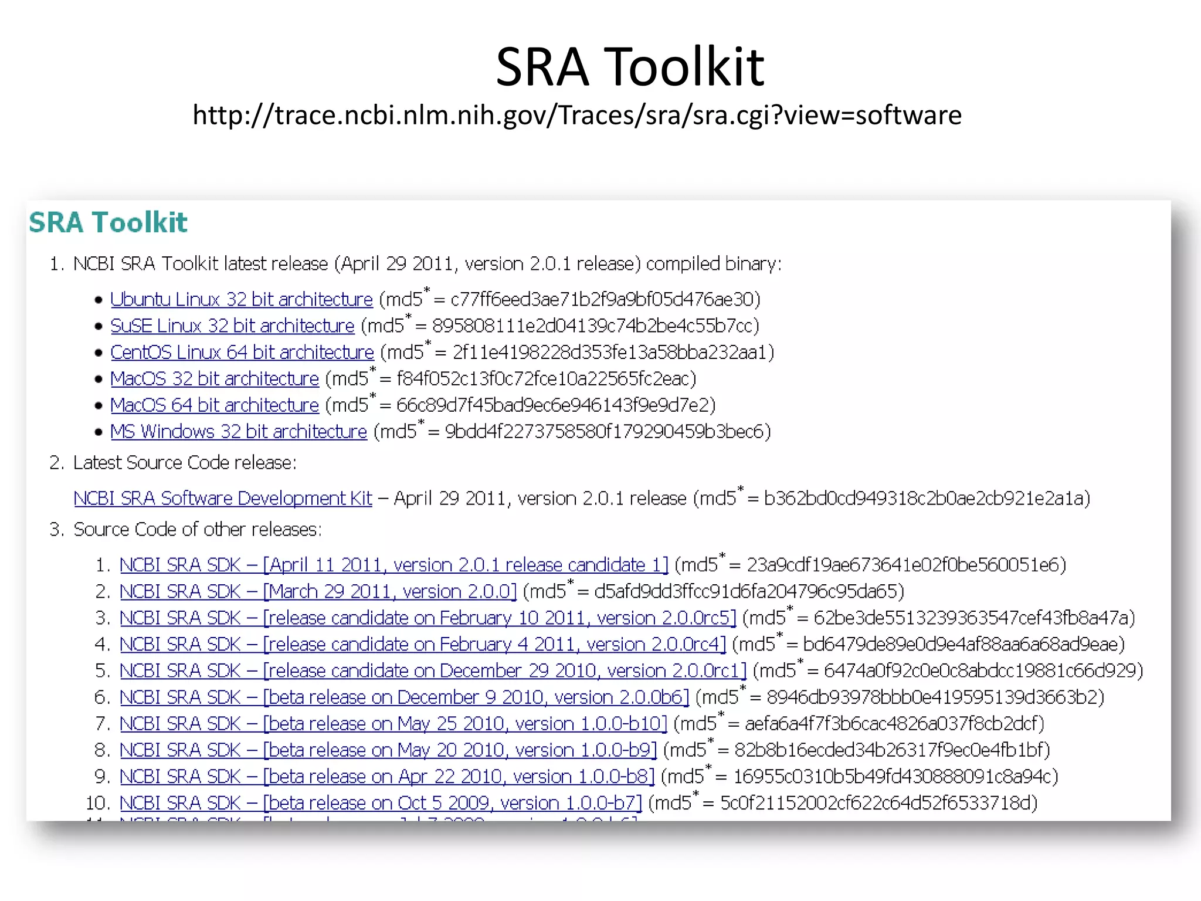Open beta release Oct 5 2009 1.0.0-b7
The height and width of the screenshot is (901, 1201).
click(381, 803)
